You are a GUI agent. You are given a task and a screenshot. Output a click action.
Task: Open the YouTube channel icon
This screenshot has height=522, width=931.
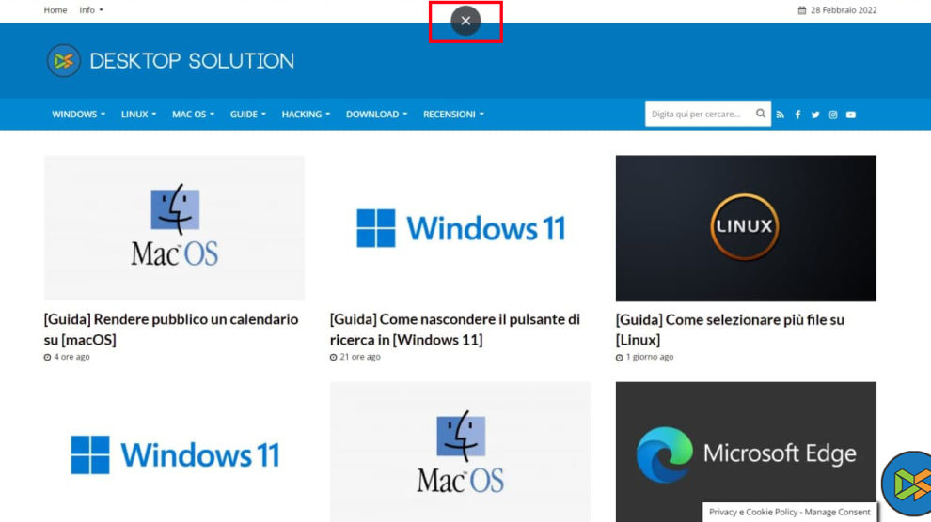coord(851,115)
